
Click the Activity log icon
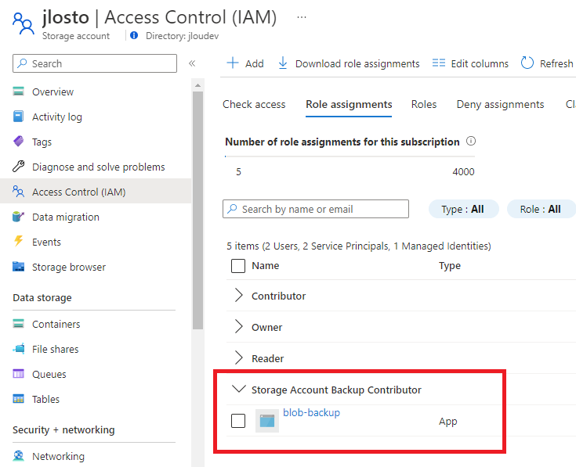(18, 117)
